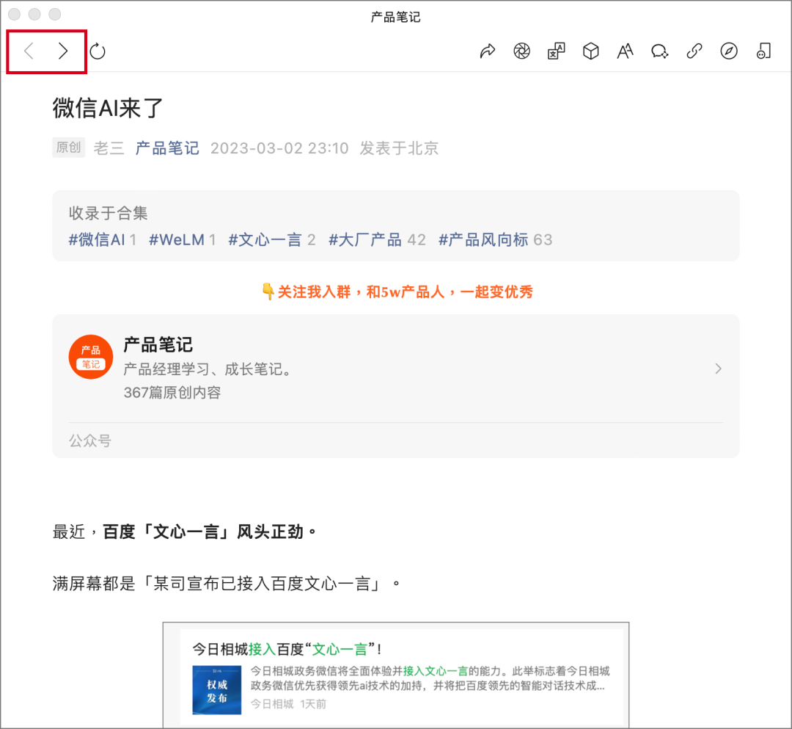Reload the article page
This screenshot has height=729, width=792.
98,51
